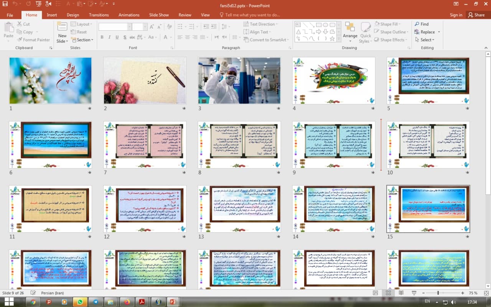
Task: Click the Start From Beginning quick access icon
Action: pyautogui.click(x=38, y=4)
